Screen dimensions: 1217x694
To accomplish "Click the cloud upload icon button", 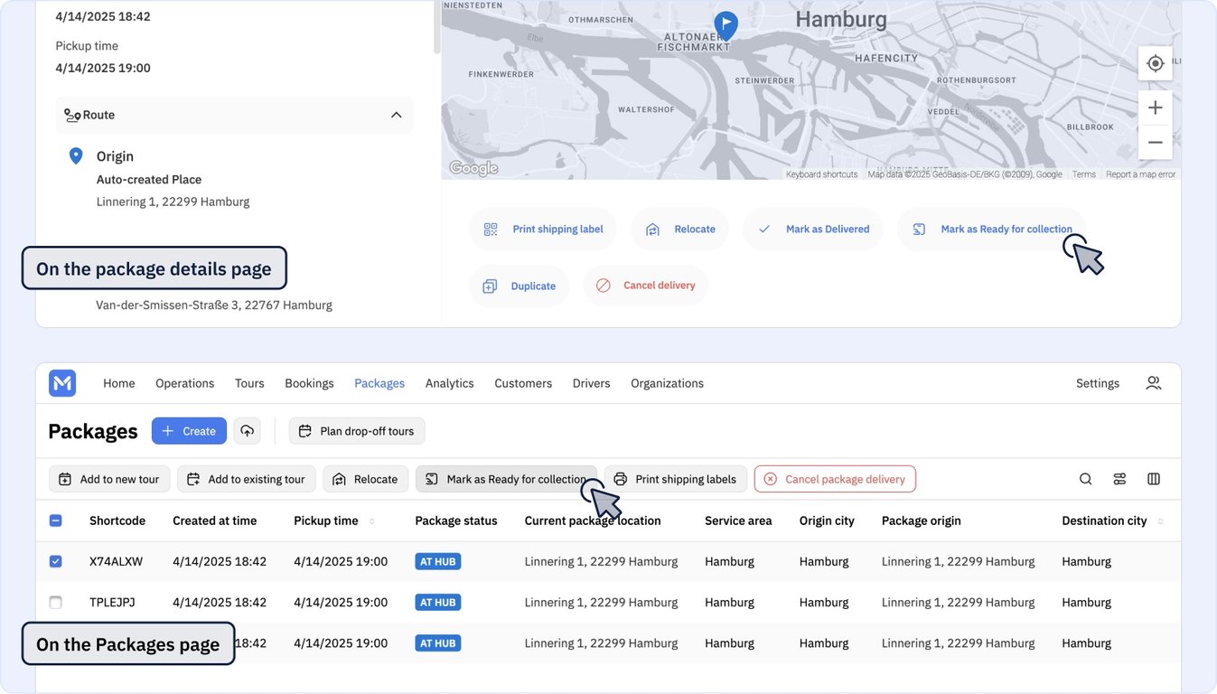I will (248, 431).
